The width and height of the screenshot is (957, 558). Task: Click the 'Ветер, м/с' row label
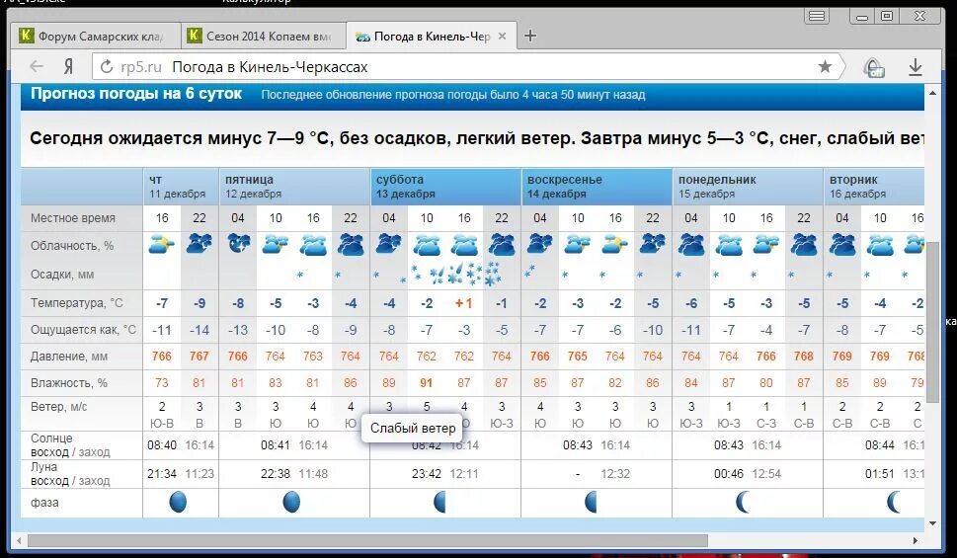[59, 407]
